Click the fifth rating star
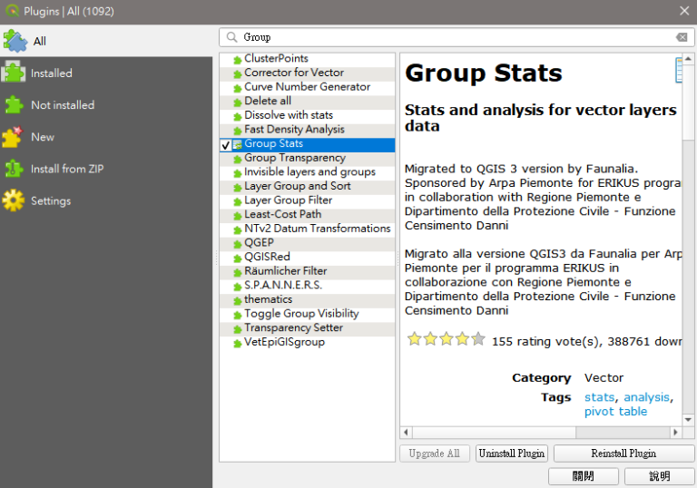Screen dimensions: 697x488 [478, 339]
